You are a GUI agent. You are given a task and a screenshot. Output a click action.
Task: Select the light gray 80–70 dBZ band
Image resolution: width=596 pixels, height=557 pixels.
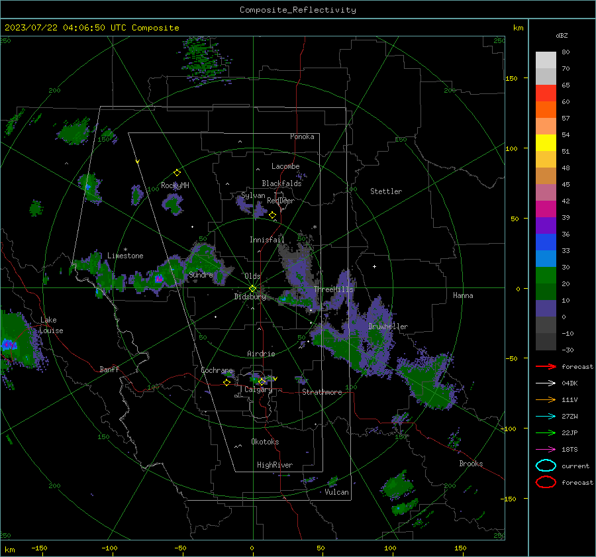pyautogui.click(x=546, y=60)
